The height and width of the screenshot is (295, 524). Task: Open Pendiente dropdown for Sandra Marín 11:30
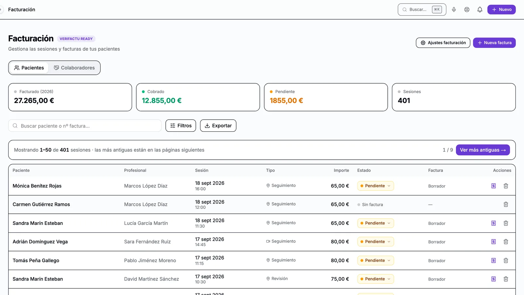[376, 223]
